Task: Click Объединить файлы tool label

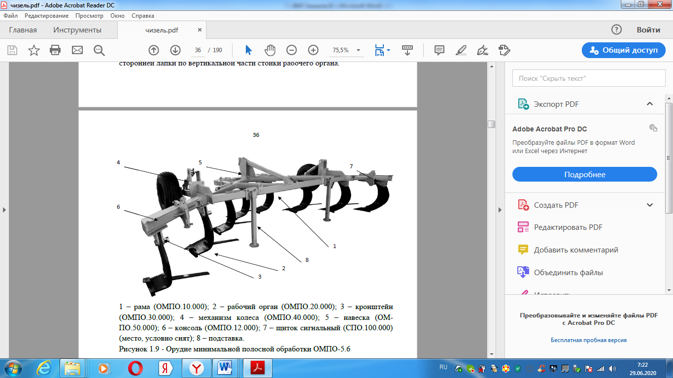Action: point(568,273)
